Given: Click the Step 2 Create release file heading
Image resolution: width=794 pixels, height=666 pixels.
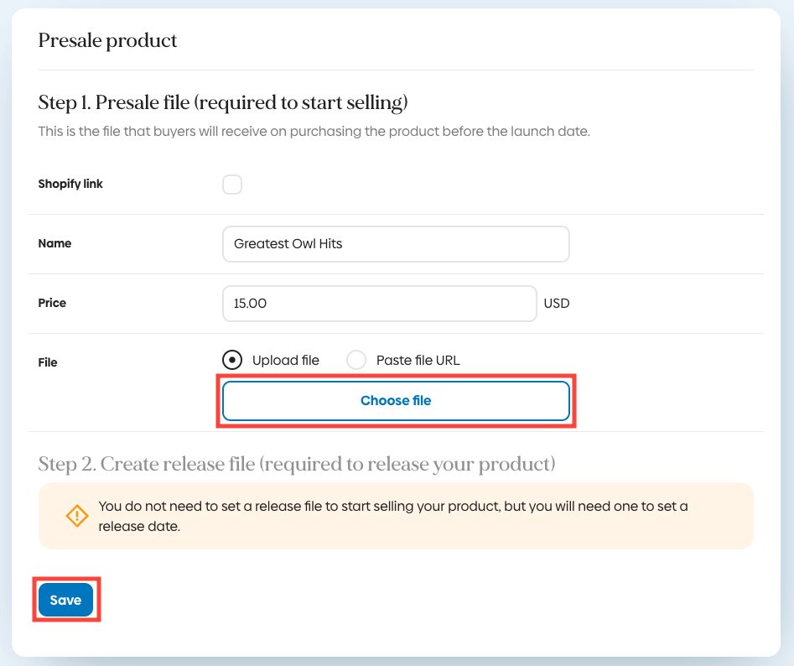Looking at the screenshot, I should pos(296,464).
